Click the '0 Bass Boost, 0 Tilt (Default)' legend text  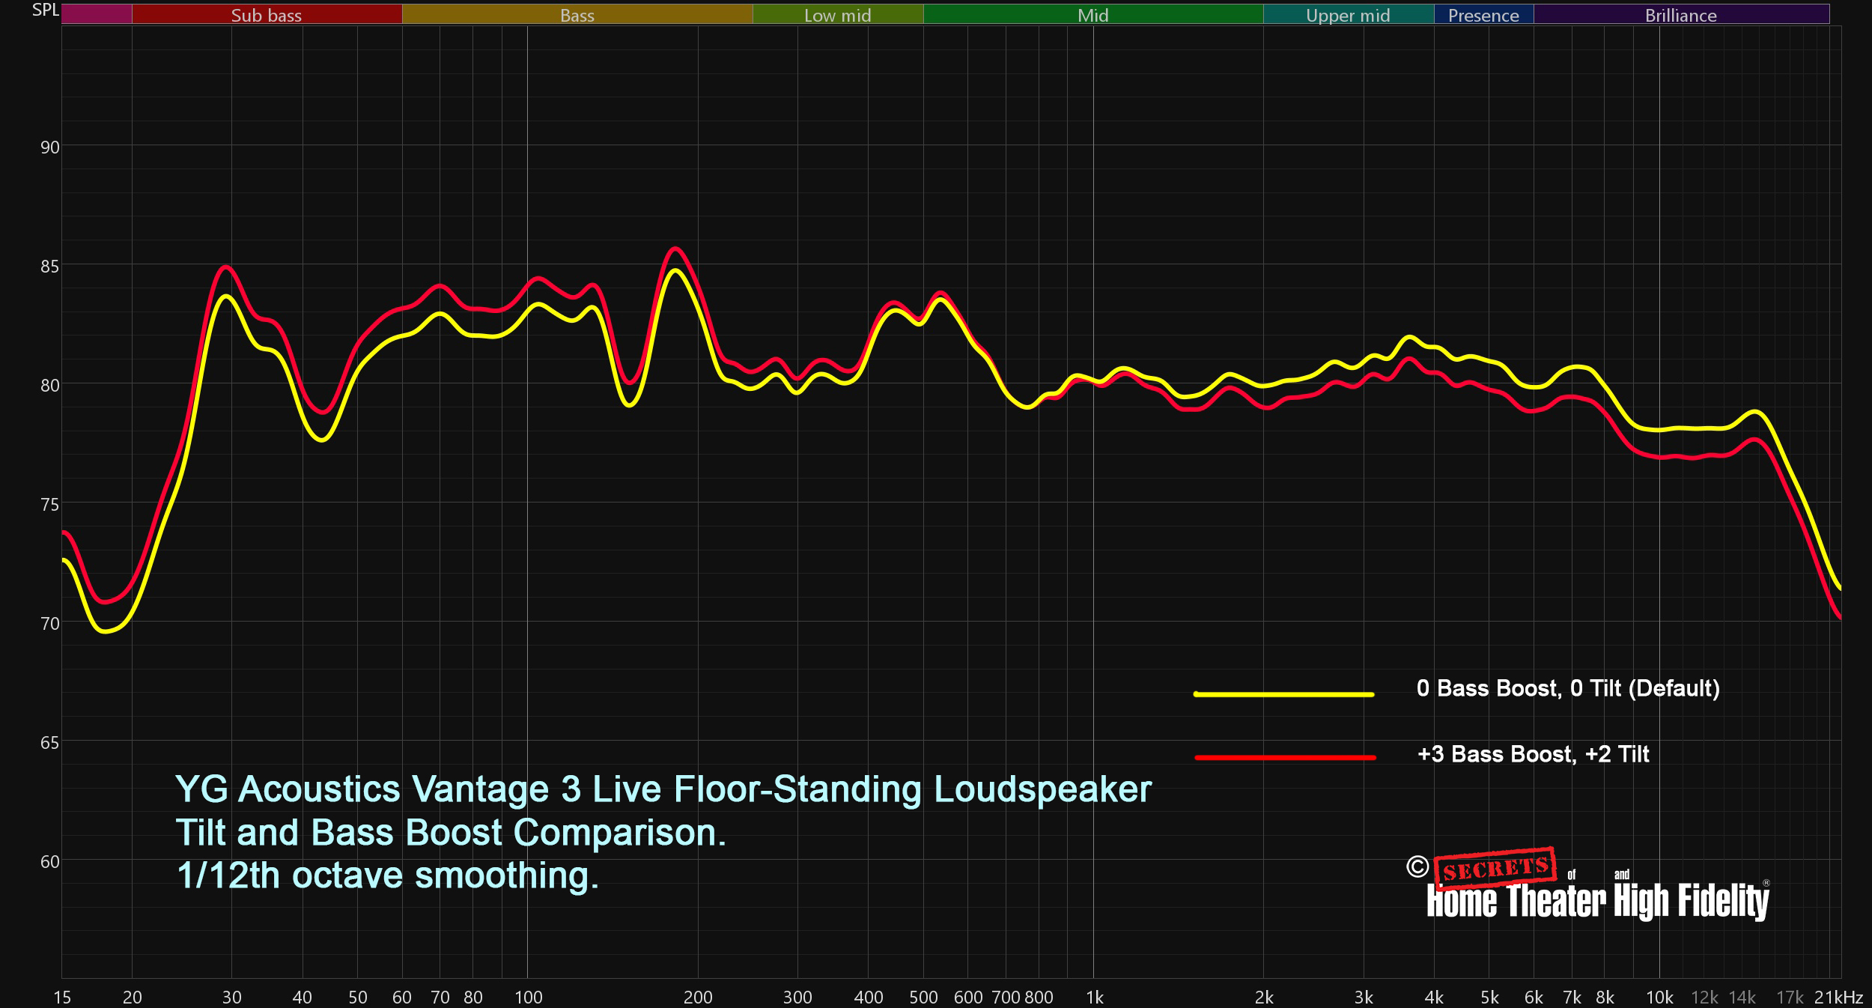coord(1568,688)
